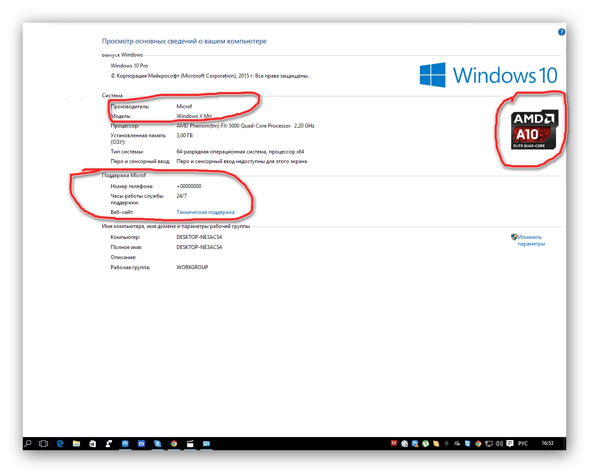Image resolution: width=589 pixels, height=473 pixels.
Task: Open the TeamViewer tray icon
Action: click(x=468, y=444)
